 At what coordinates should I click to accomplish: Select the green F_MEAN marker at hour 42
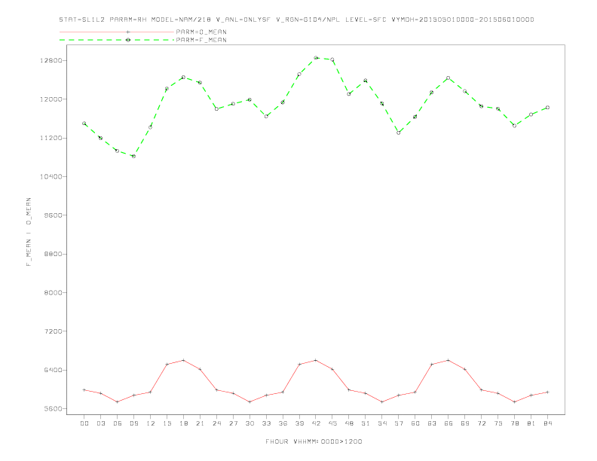[316, 58]
